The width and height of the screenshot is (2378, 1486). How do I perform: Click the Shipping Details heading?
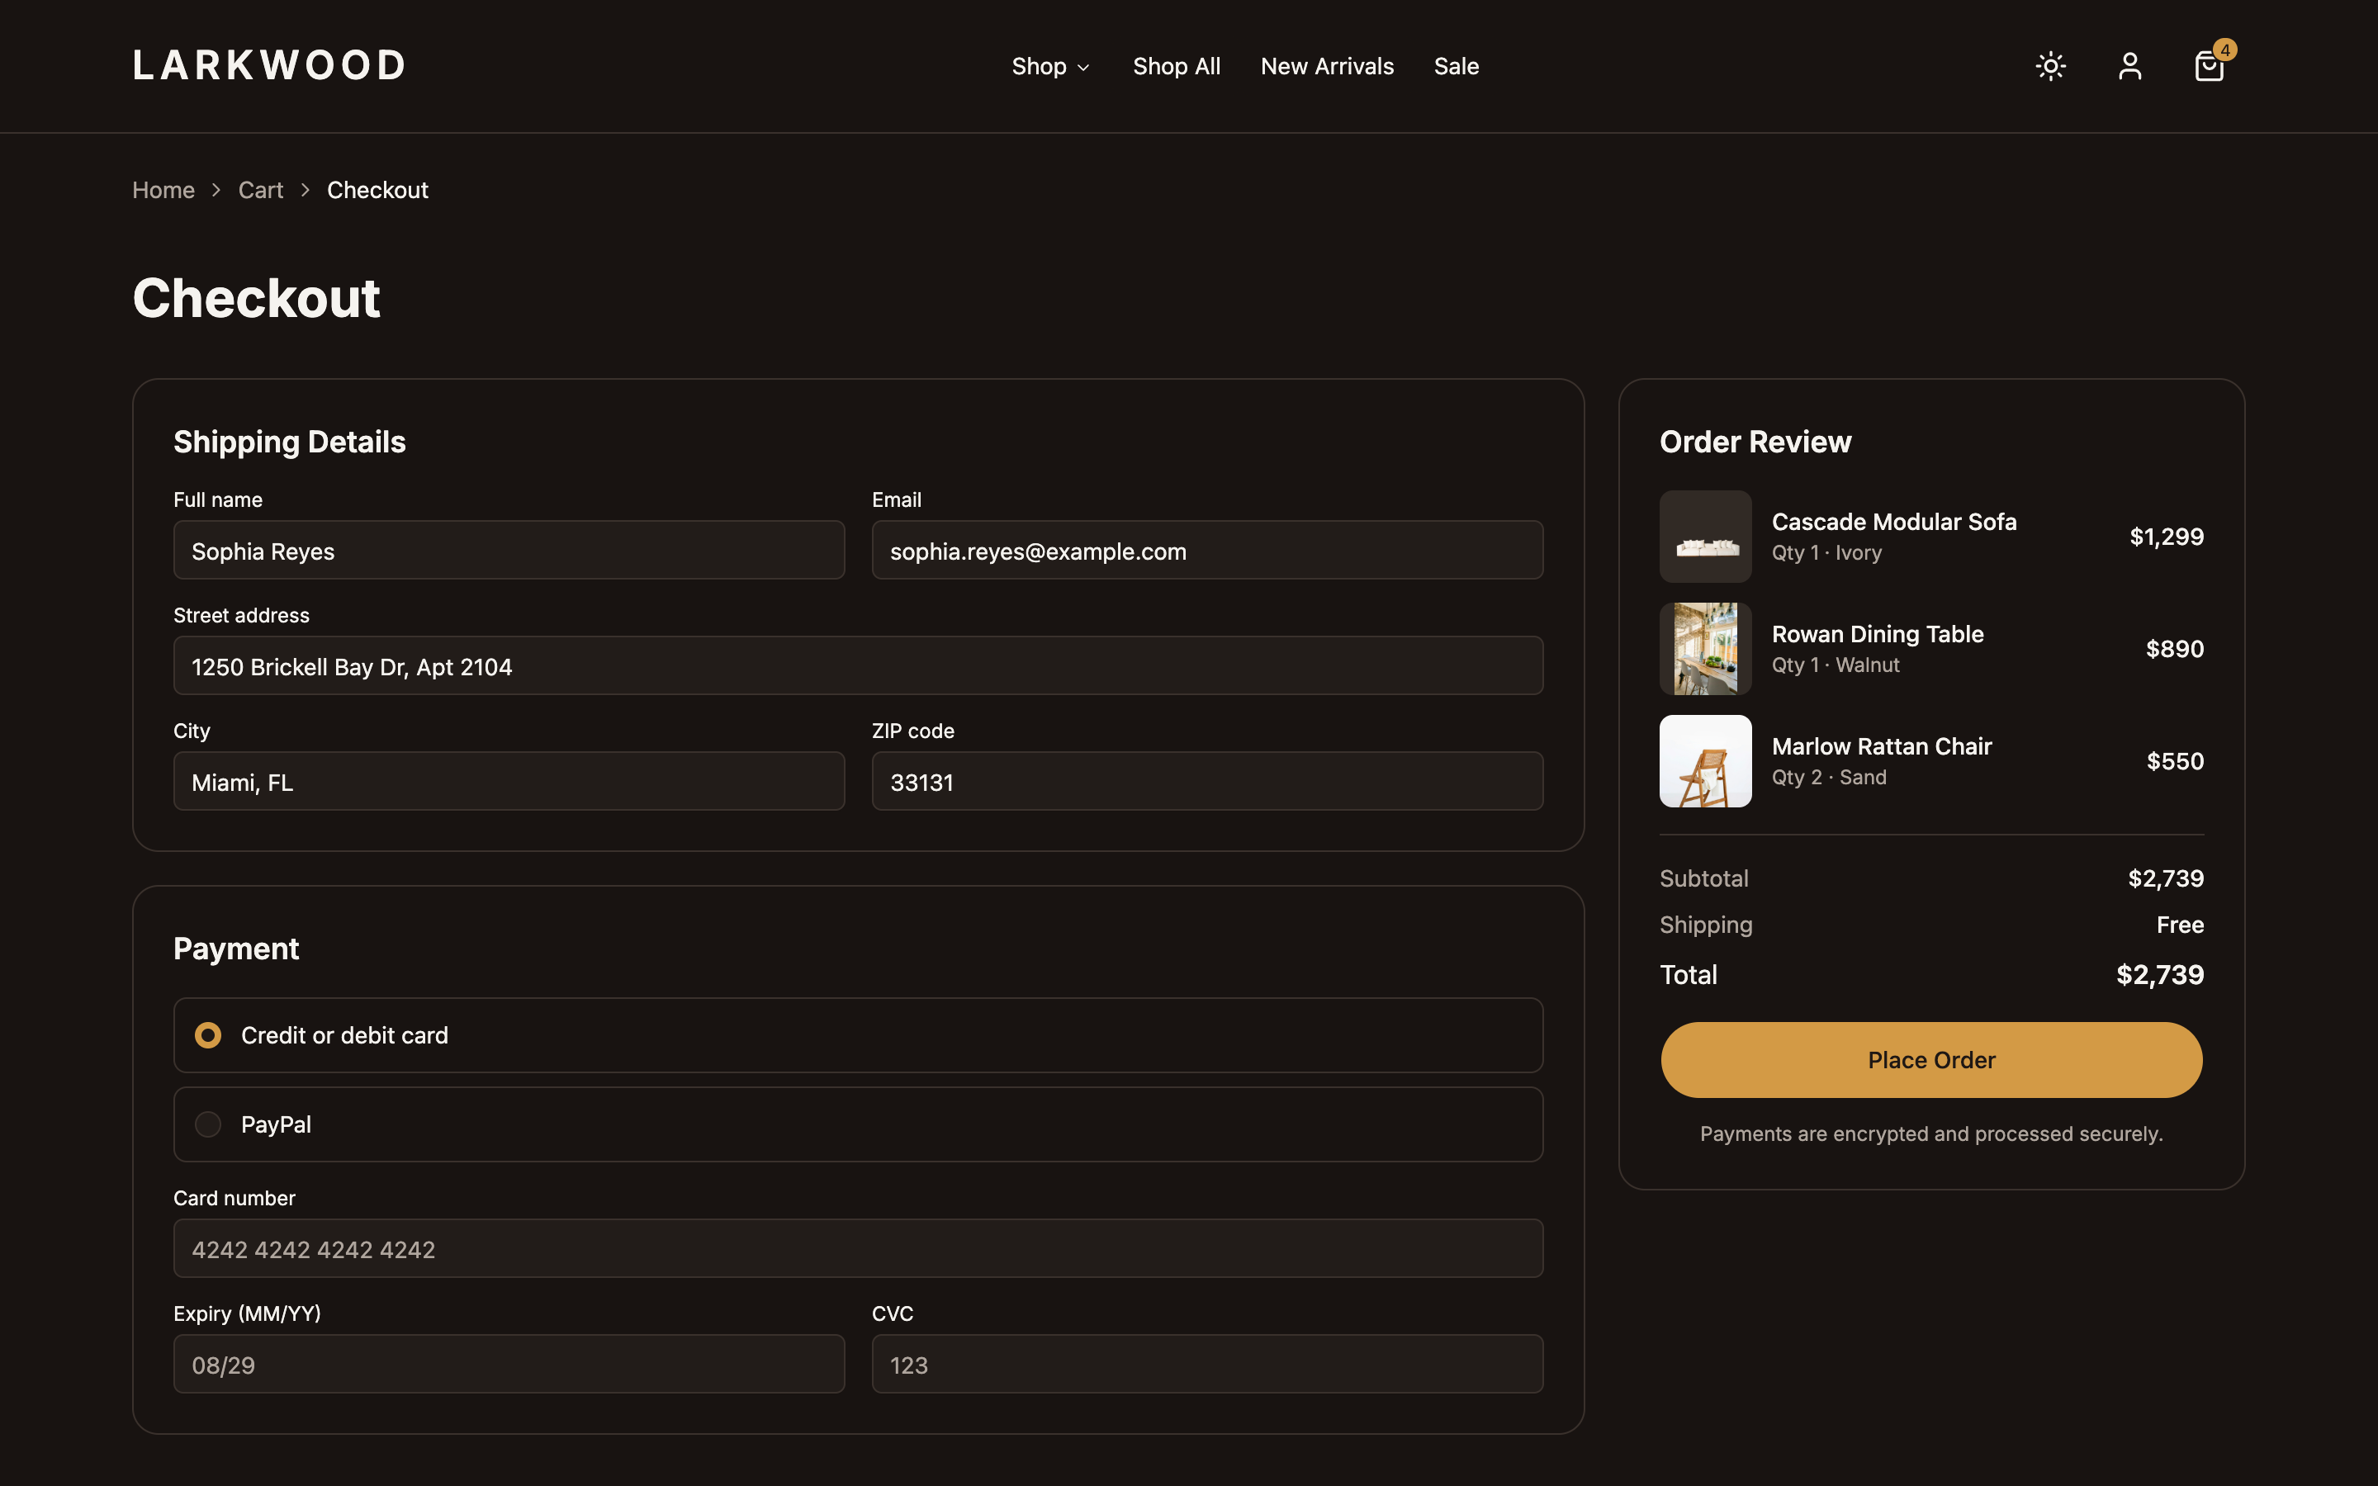(x=289, y=442)
